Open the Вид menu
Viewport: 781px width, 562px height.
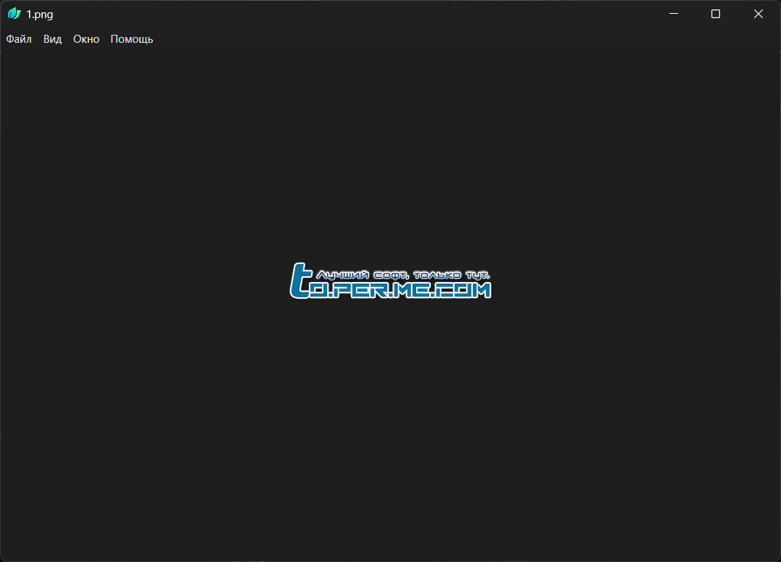[52, 39]
